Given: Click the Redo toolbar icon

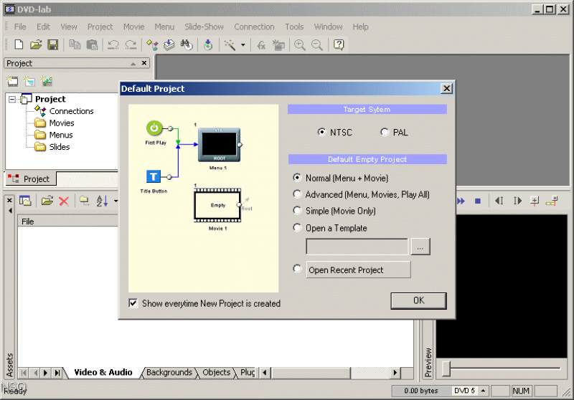Looking at the screenshot, I should point(131,44).
